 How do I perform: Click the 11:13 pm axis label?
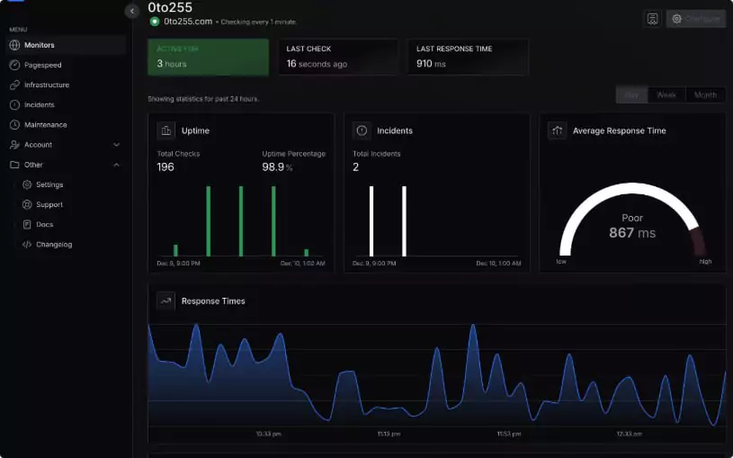[389, 434]
